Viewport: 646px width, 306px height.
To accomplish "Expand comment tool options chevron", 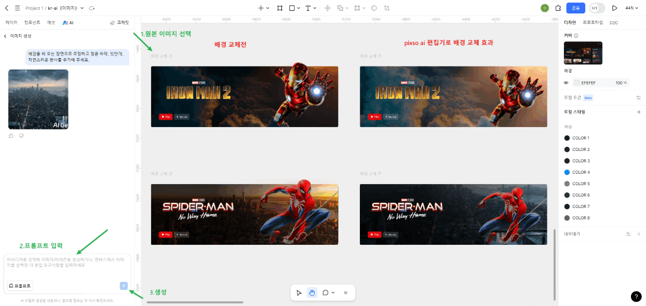I will coord(333,293).
